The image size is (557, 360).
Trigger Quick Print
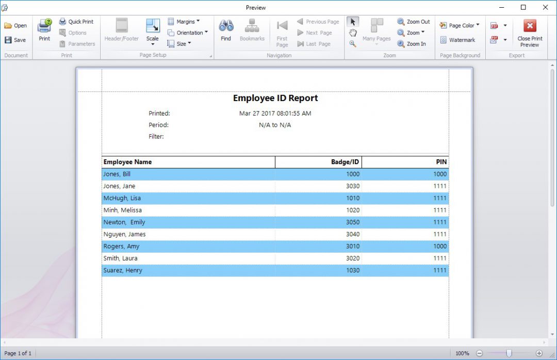[x=77, y=21]
